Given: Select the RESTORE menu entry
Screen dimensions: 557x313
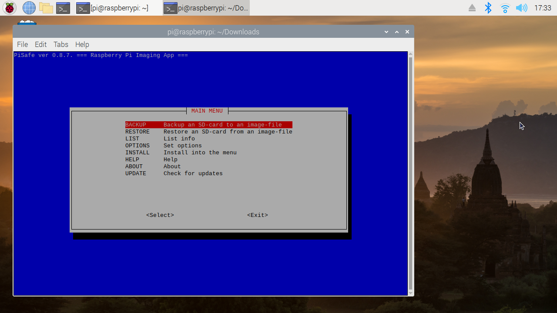Looking at the screenshot, I should click(x=208, y=132).
